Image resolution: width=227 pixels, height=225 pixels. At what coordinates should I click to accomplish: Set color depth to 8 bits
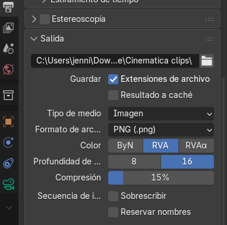(134, 161)
